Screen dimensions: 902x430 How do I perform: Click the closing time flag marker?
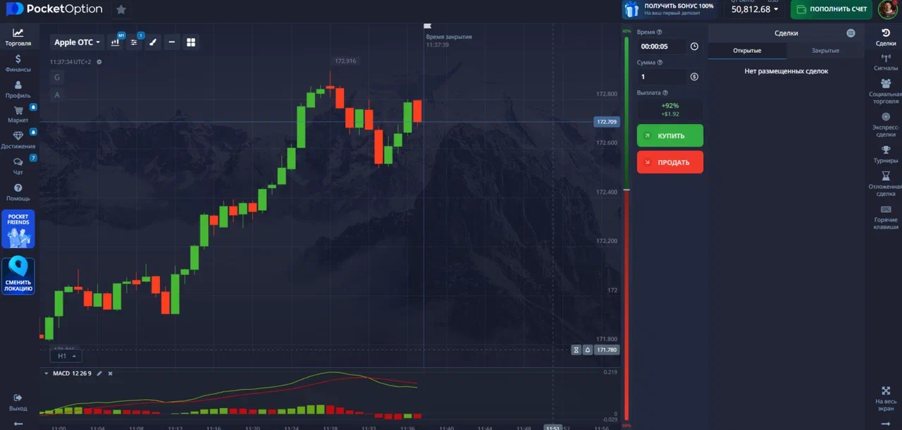tap(428, 26)
